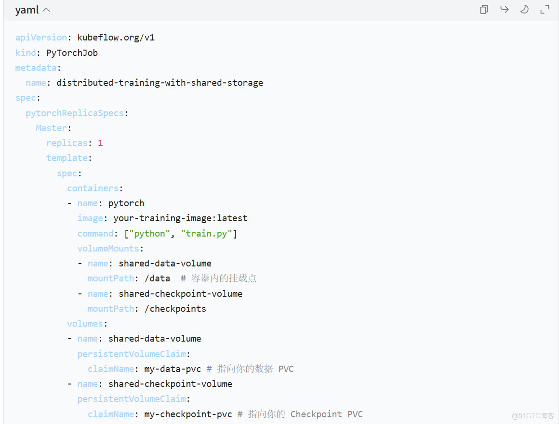Expand code block to fullscreen
The width and height of the screenshot is (559, 424).
[545, 10]
